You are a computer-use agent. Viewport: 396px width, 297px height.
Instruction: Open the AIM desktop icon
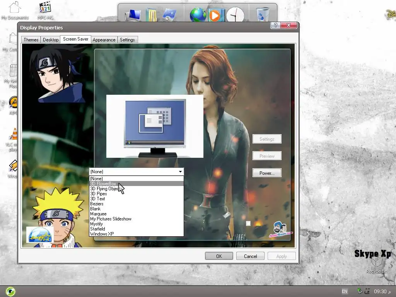click(13, 106)
